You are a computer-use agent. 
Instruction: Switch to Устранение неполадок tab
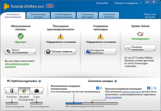coord(87,16)
